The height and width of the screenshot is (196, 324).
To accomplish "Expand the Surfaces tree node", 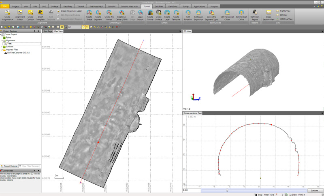I will [2, 47].
